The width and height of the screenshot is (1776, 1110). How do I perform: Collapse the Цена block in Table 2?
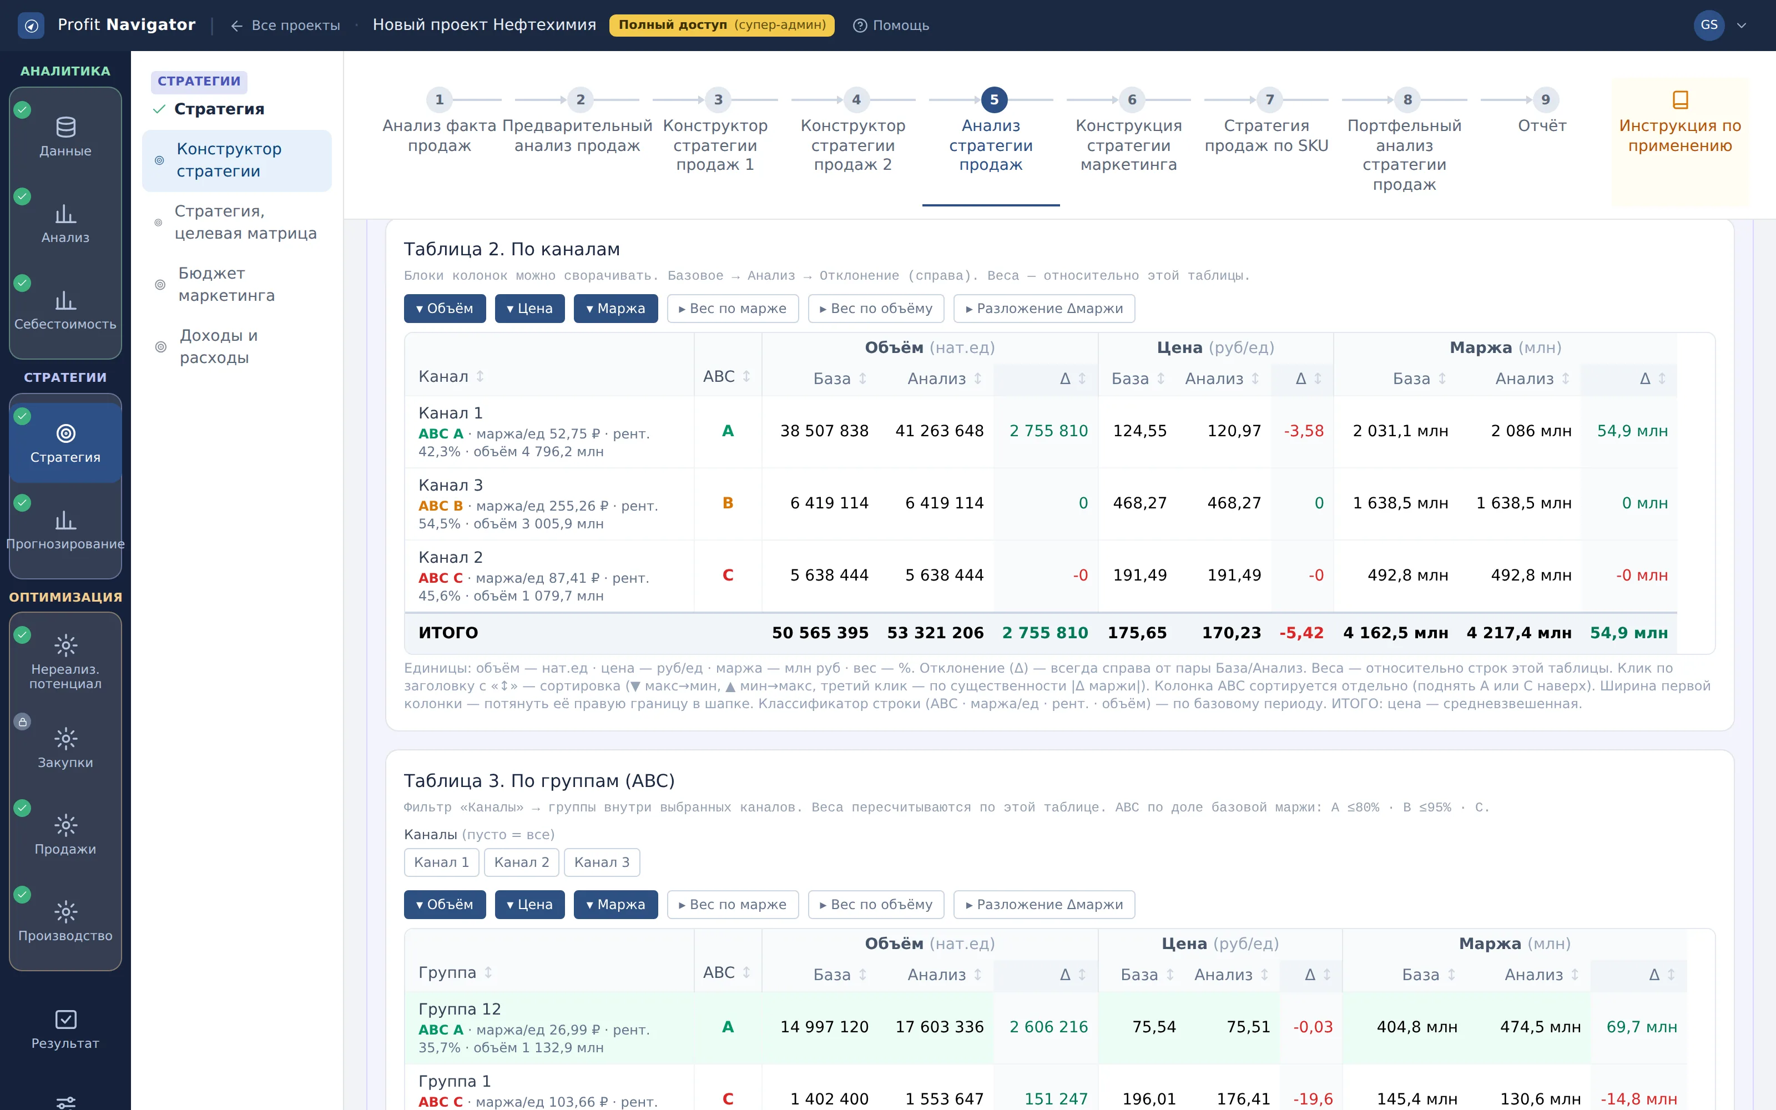pyautogui.click(x=529, y=309)
